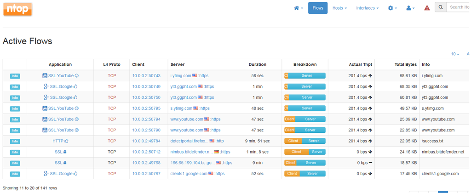The image size is (471, 193).
Task: Open the user account dropdown
Action: coord(410,8)
